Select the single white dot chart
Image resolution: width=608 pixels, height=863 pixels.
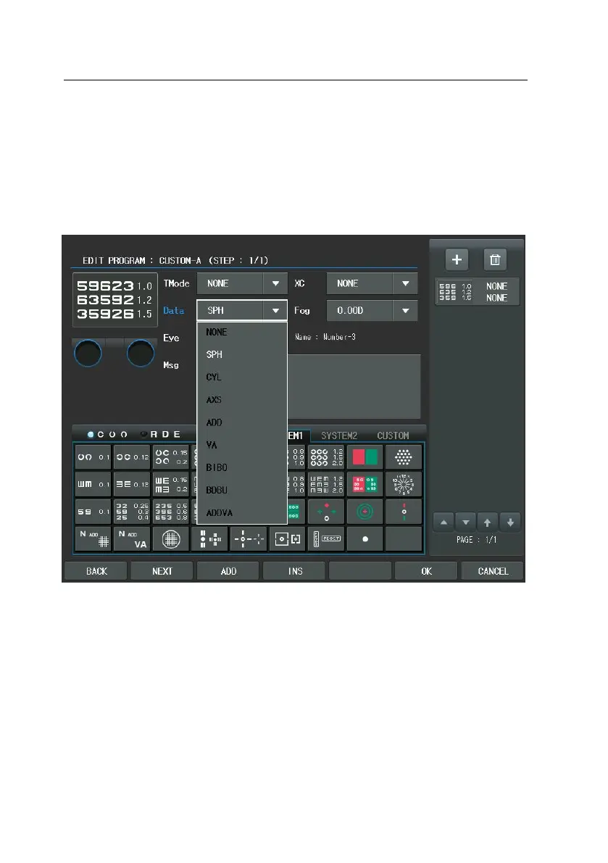pos(365,539)
